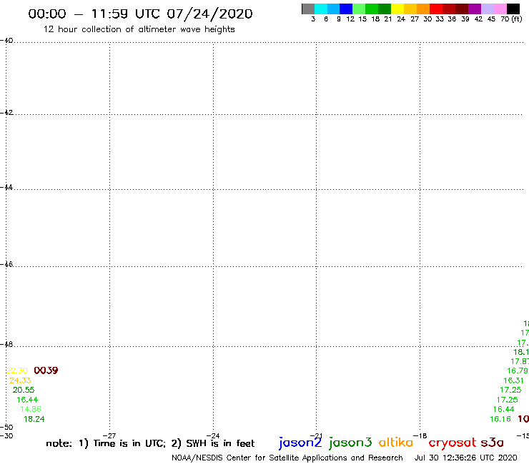
Task: Select the s3a satellite label
Action: (493, 443)
